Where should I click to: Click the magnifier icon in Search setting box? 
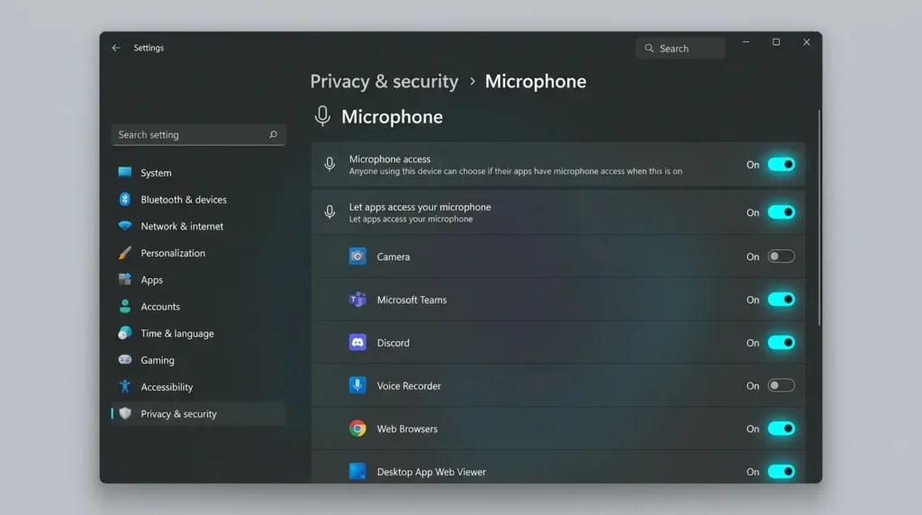[273, 135]
